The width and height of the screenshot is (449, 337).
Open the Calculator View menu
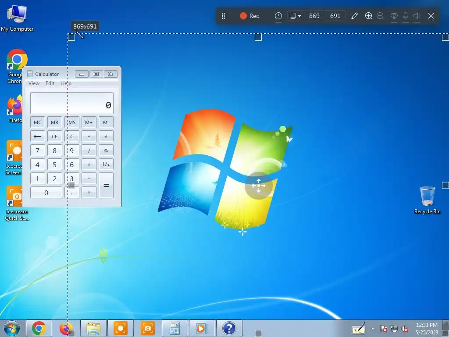click(34, 83)
